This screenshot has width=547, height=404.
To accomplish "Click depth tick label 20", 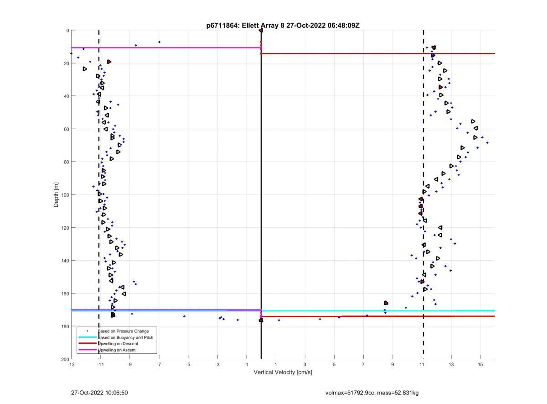I will 66,63.
